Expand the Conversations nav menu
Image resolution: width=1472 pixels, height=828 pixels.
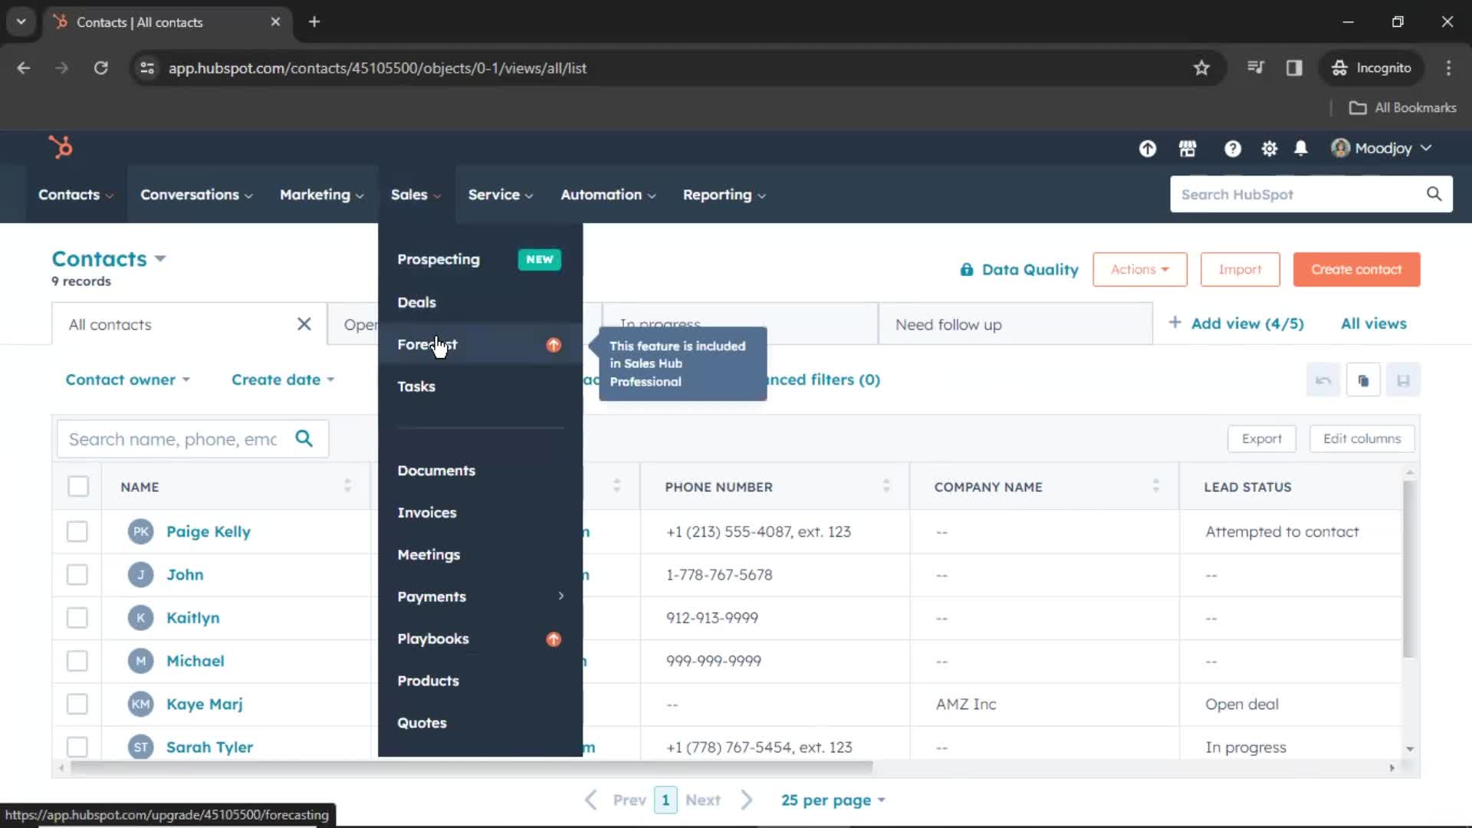[x=196, y=195]
